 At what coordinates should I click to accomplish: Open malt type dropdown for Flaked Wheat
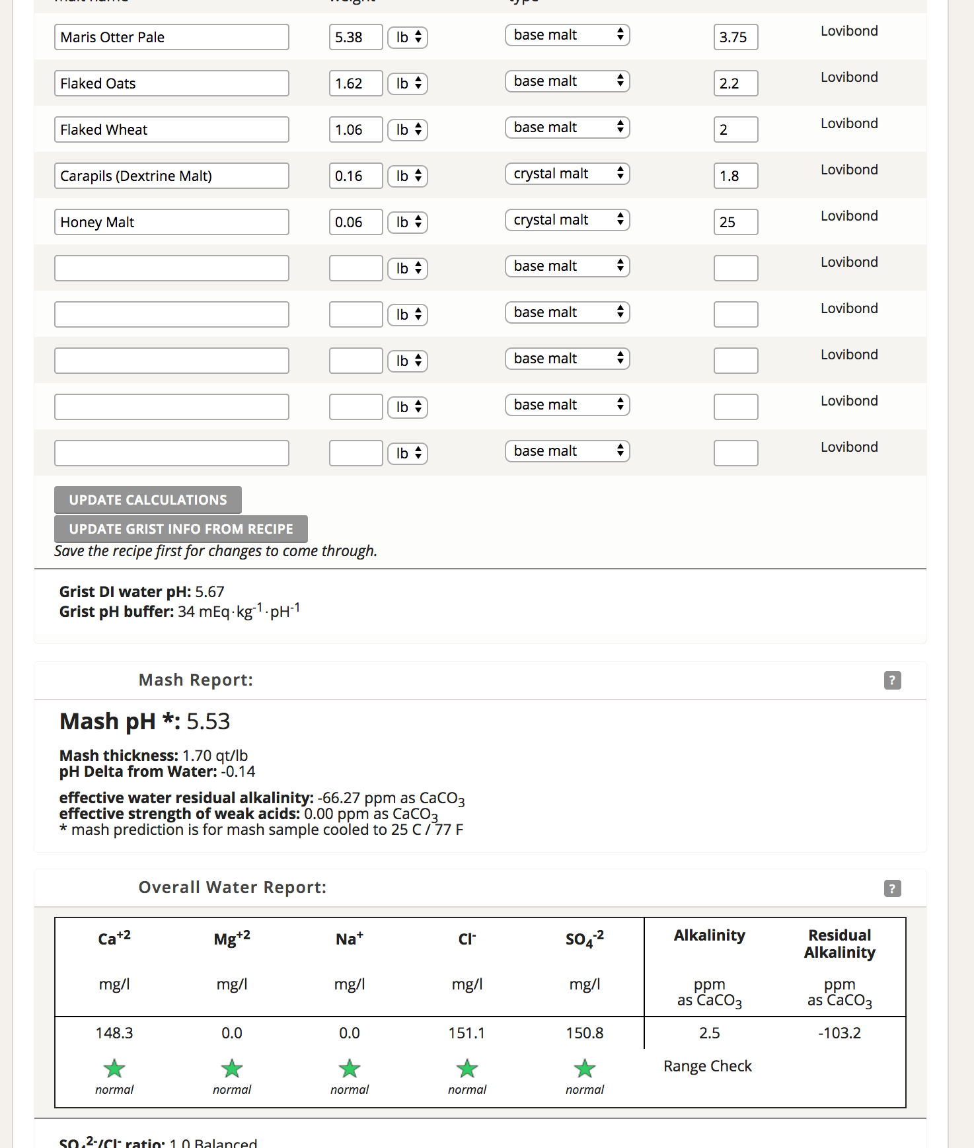tap(567, 127)
